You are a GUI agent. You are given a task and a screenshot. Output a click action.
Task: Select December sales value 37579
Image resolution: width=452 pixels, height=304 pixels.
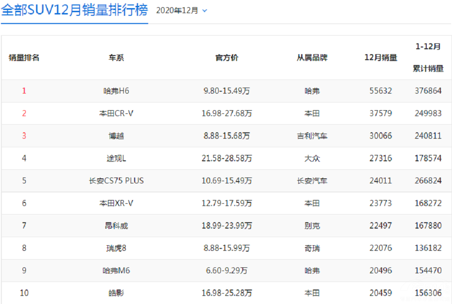coord(381,113)
